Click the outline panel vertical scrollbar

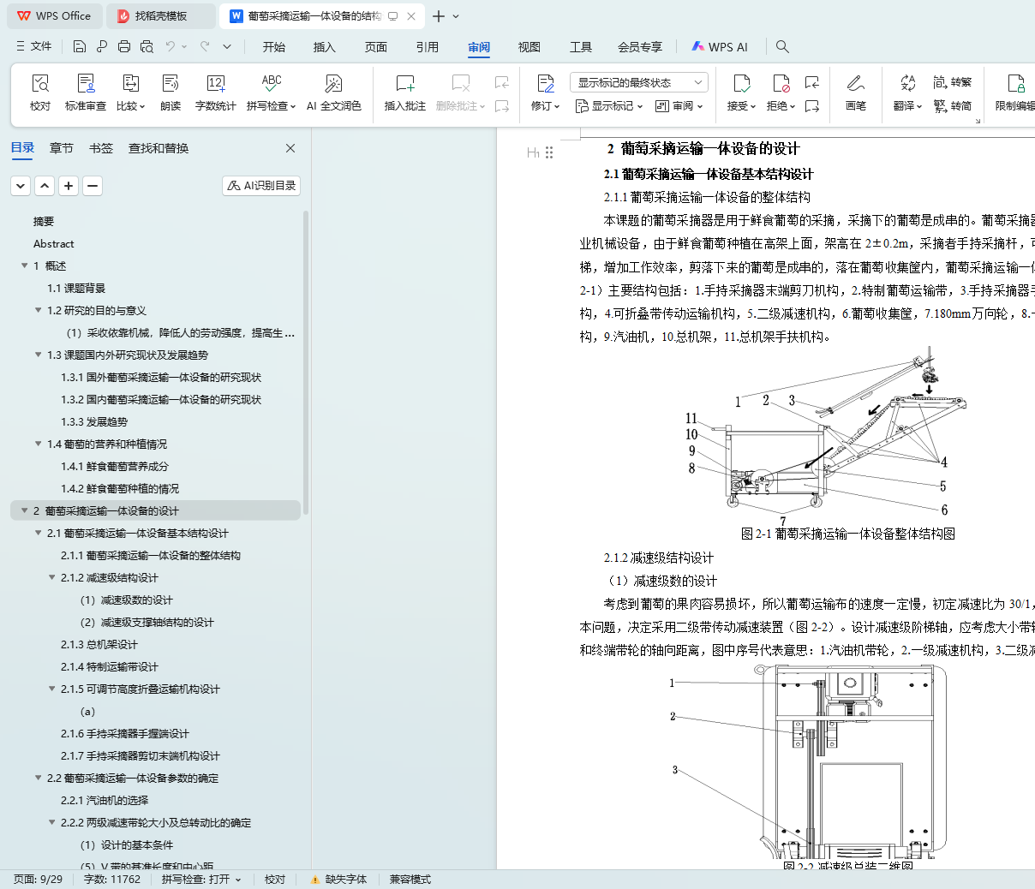(306, 364)
